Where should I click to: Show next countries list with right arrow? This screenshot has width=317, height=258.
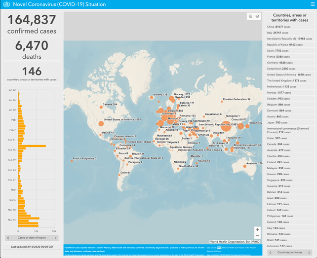309,253
